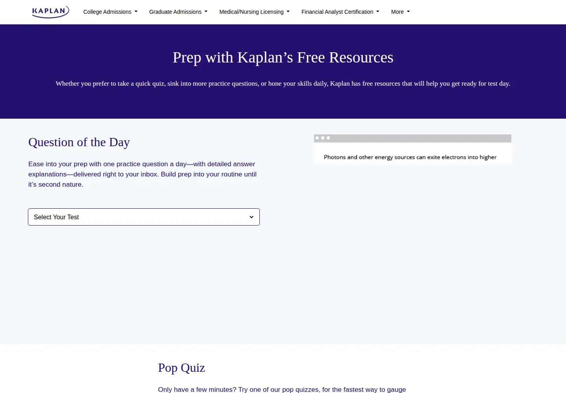
Task: Open the College Admissions menu
Action: coord(110,12)
